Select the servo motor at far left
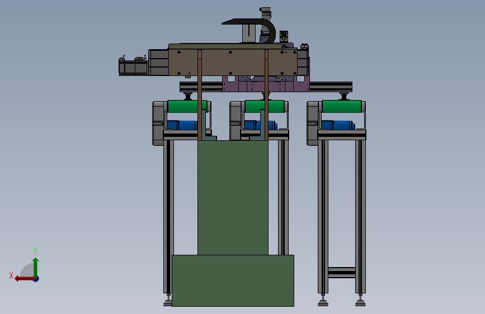 133,66
